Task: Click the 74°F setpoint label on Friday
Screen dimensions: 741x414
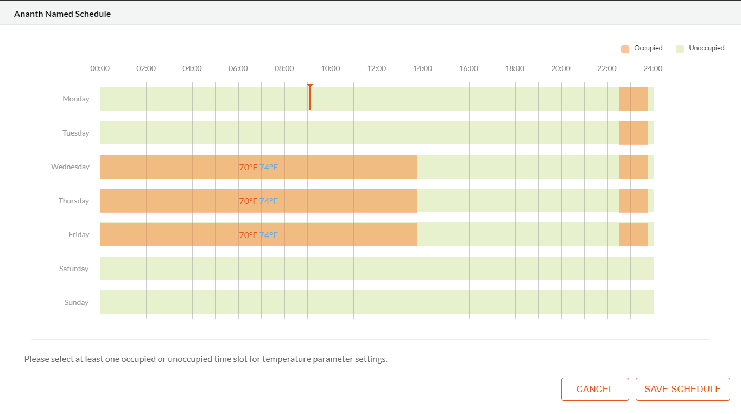Action: point(268,235)
